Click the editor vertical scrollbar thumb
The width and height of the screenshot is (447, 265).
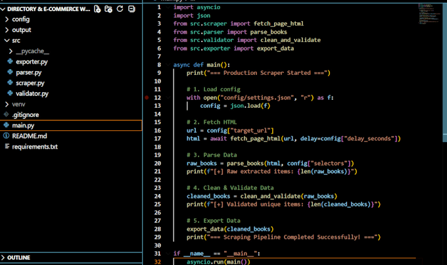point(445,73)
